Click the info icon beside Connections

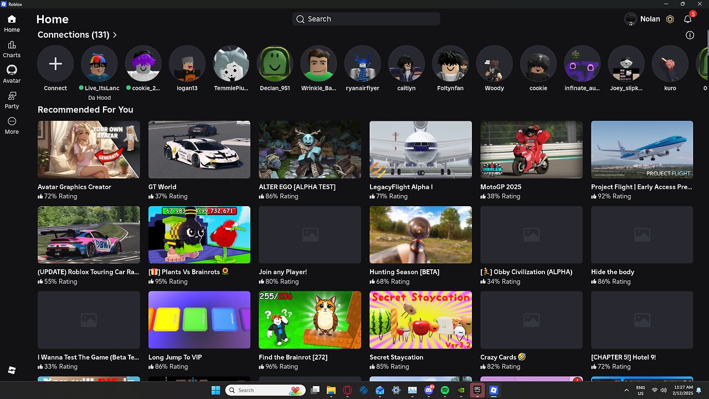click(690, 35)
